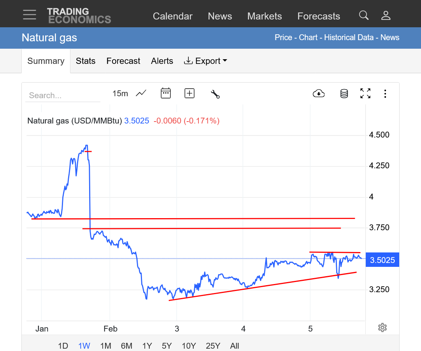Change chart type with line chart icon
Viewport: 421px width, 351px height.
[x=141, y=93]
